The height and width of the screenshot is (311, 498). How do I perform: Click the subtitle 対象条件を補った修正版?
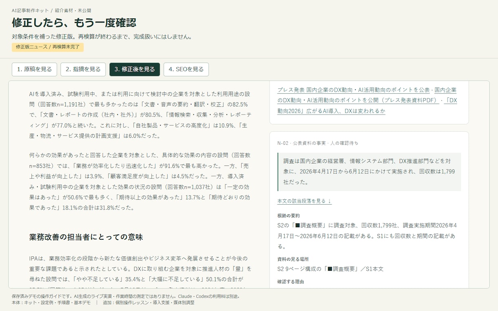(x=102, y=37)
